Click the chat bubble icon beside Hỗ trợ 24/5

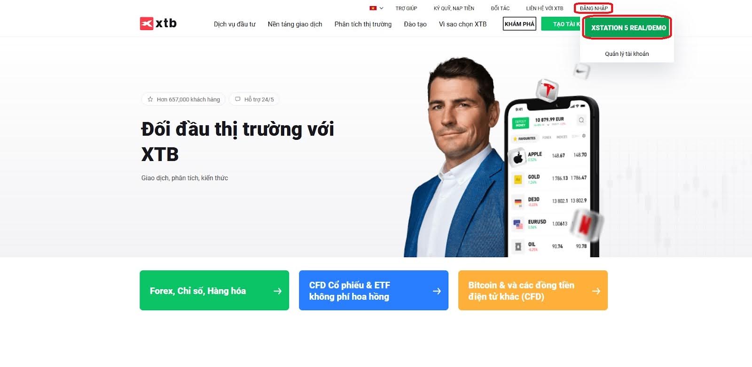[238, 99]
